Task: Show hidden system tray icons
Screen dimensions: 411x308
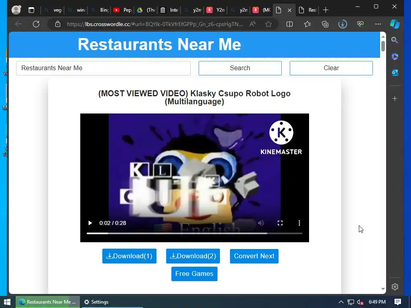Action: coord(341,302)
